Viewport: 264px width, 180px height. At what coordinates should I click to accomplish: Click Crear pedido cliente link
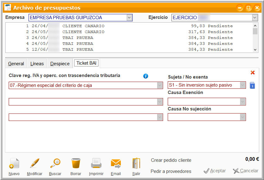pyautogui.click(x=171, y=160)
